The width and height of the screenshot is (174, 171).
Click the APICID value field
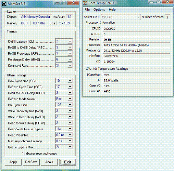pos(136,34)
